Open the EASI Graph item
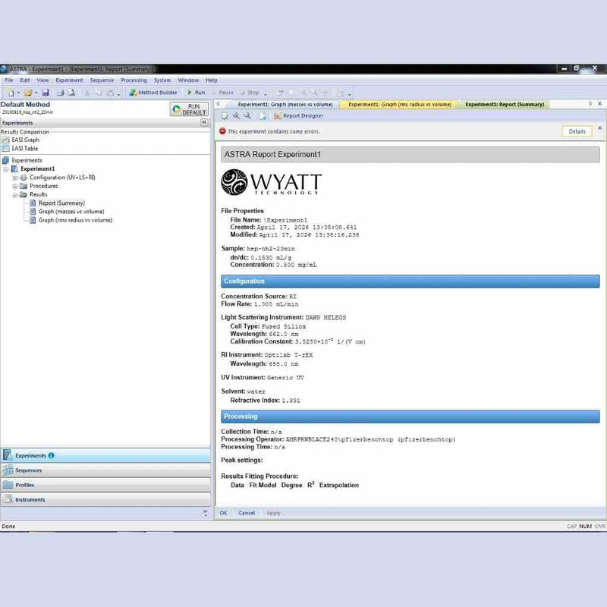This screenshot has height=607, width=607. [x=21, y=140]
